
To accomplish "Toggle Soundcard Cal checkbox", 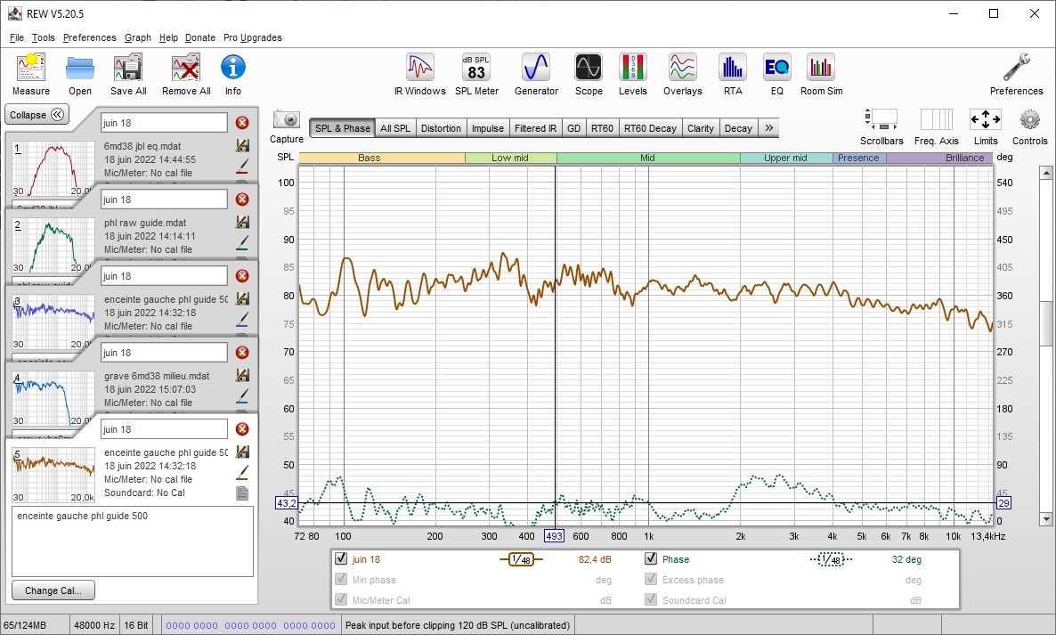I will coord(651,599).
